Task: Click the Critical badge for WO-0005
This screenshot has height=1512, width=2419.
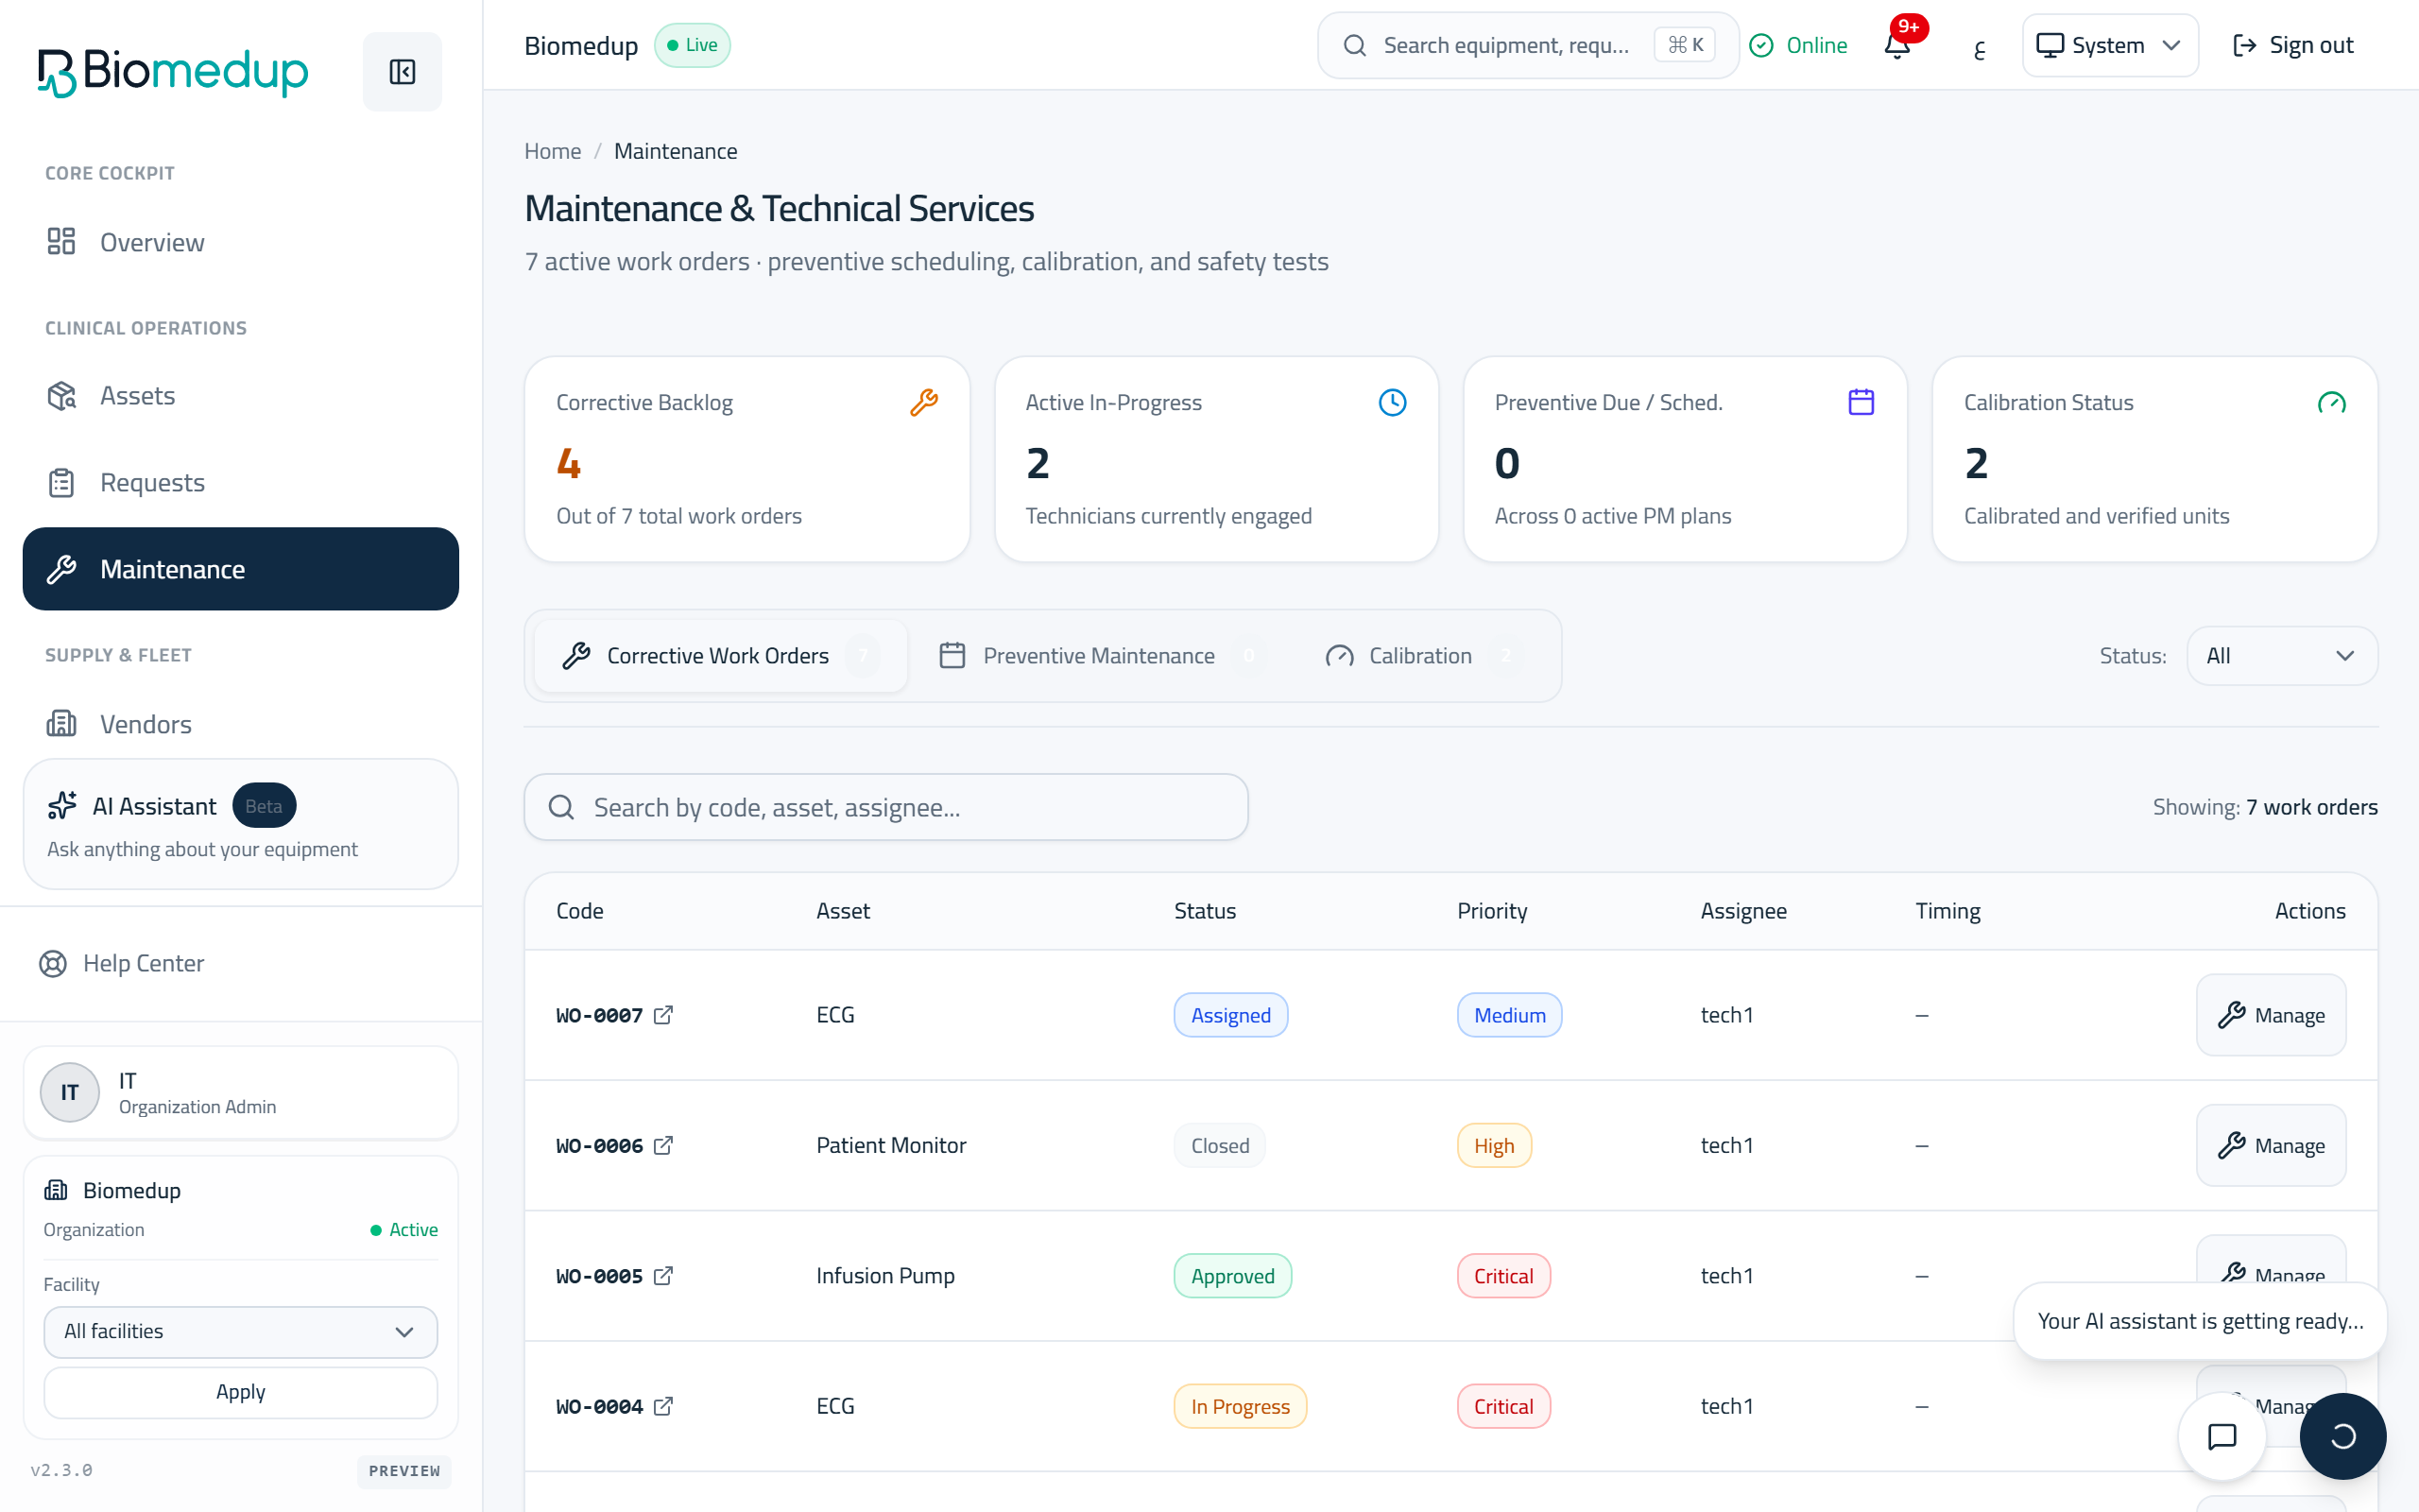Action: 1503,1276
